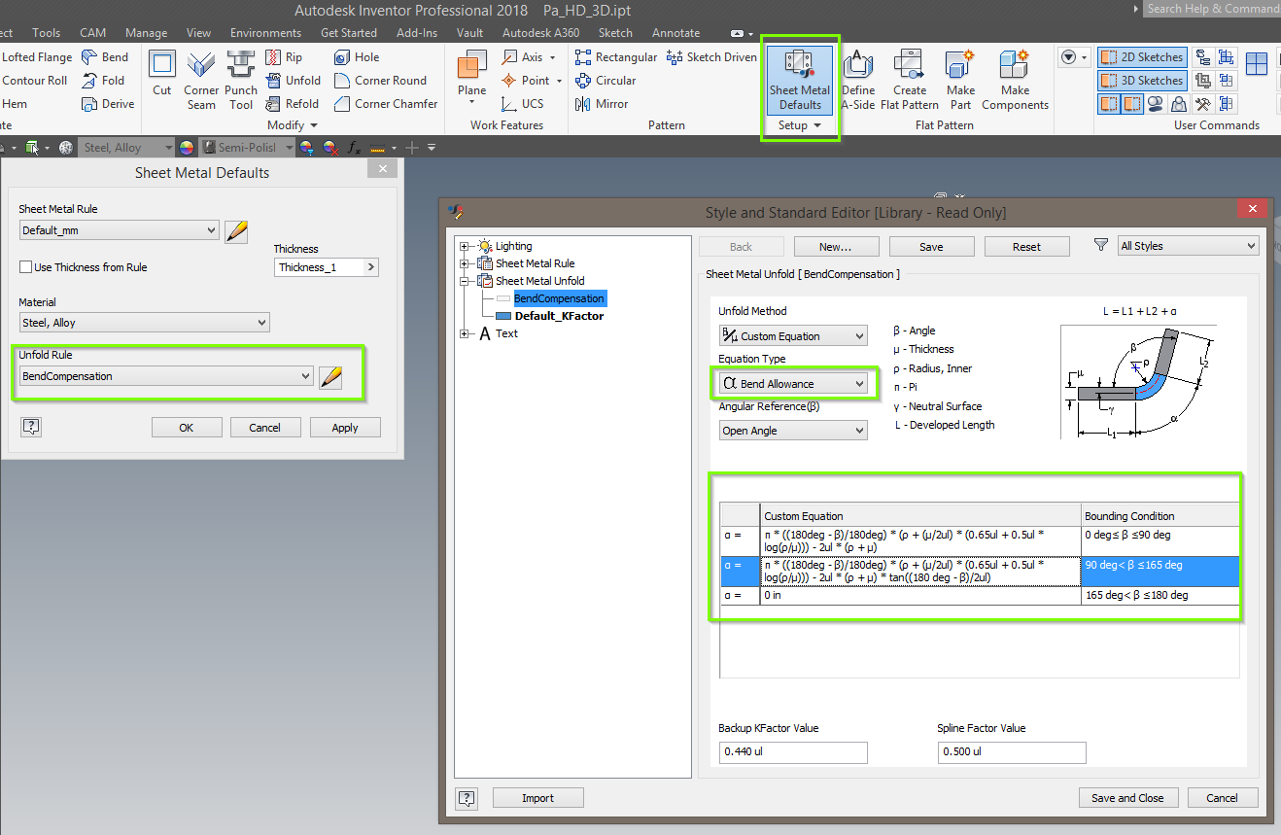Open Sheet Metal Defaults from the ribbon
1281x835 pixels.
point(800,80)
